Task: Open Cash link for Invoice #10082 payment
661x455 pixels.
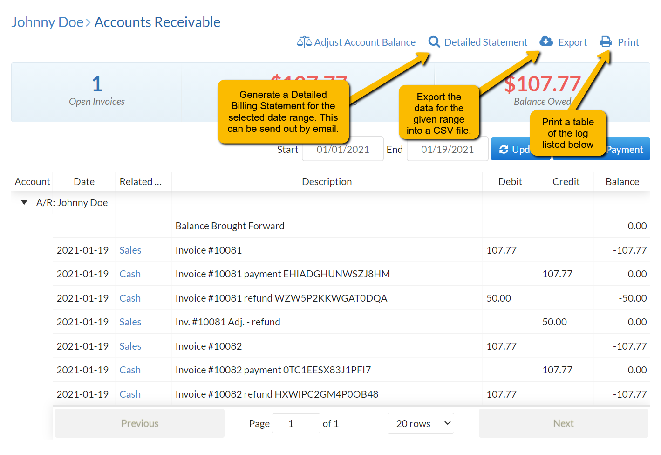Action: (x=130, y=370)
